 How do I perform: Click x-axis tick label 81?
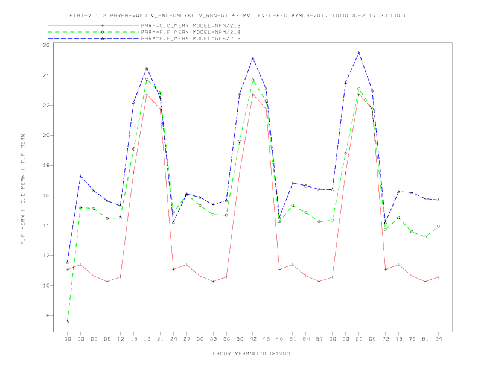click(425, 339)
